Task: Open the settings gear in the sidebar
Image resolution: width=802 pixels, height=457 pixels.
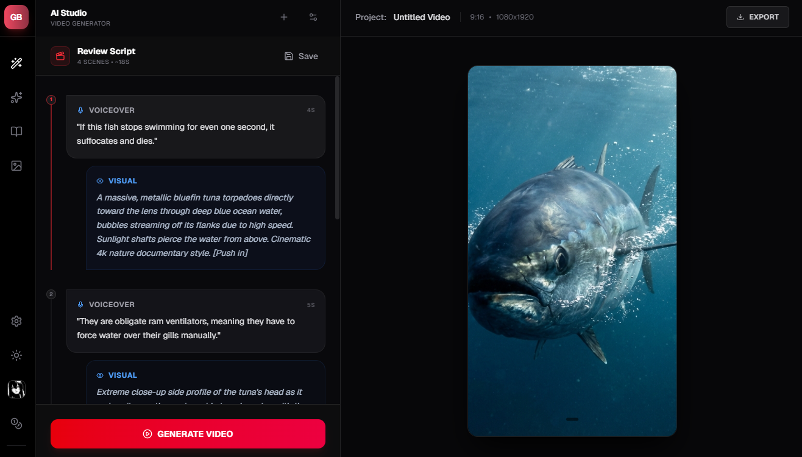Action: coord(16,321)
